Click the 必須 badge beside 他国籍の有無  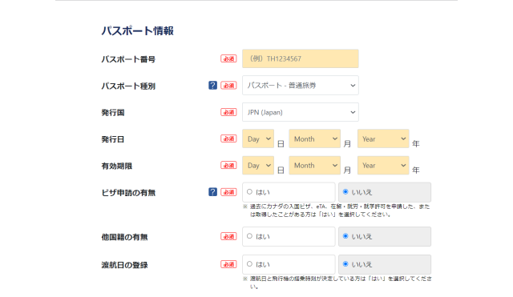[x=228, y=236]
